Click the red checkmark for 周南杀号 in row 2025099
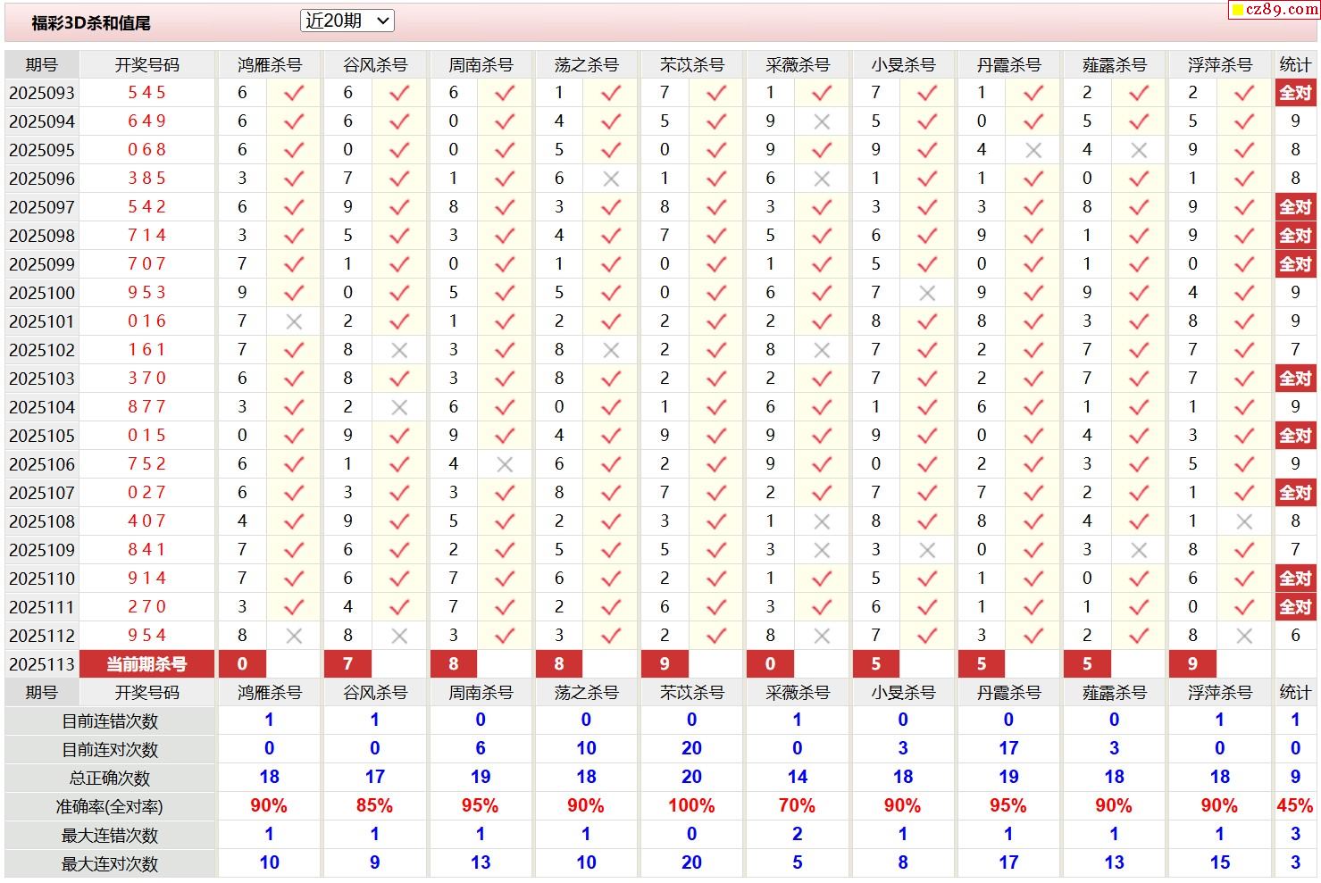1321x883 pixels. tap(505, 264)
